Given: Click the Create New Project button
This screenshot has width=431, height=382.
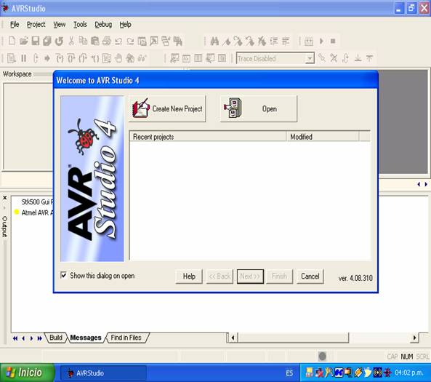Looking at the screenshot, I should [167, 108].
